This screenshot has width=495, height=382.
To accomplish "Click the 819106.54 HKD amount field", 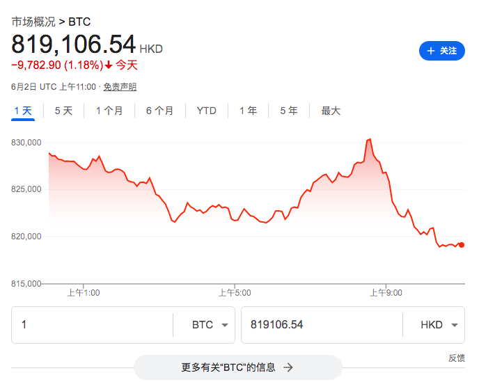I will tap(320, 325).
